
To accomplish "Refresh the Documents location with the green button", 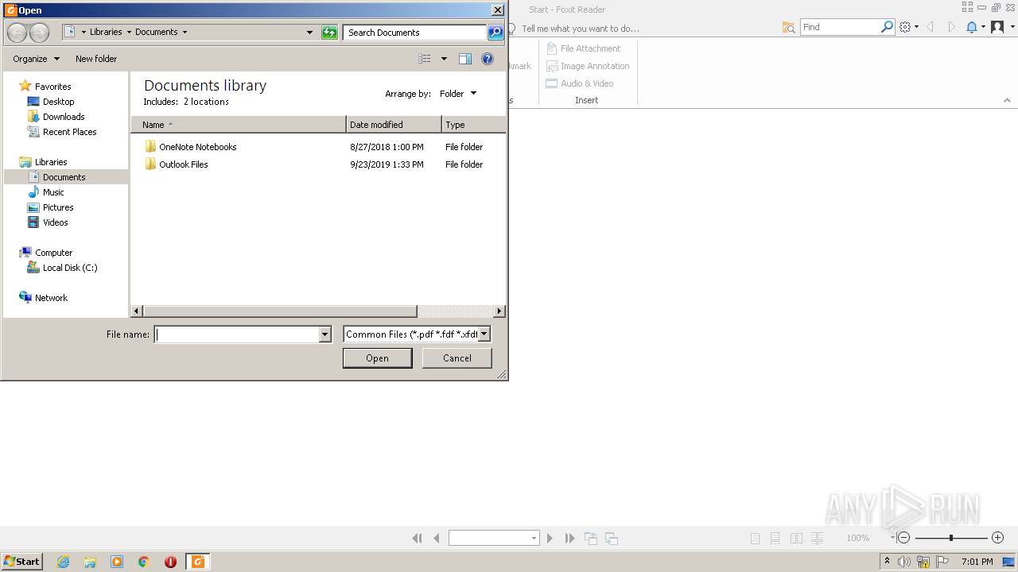I will pos(329,33).
